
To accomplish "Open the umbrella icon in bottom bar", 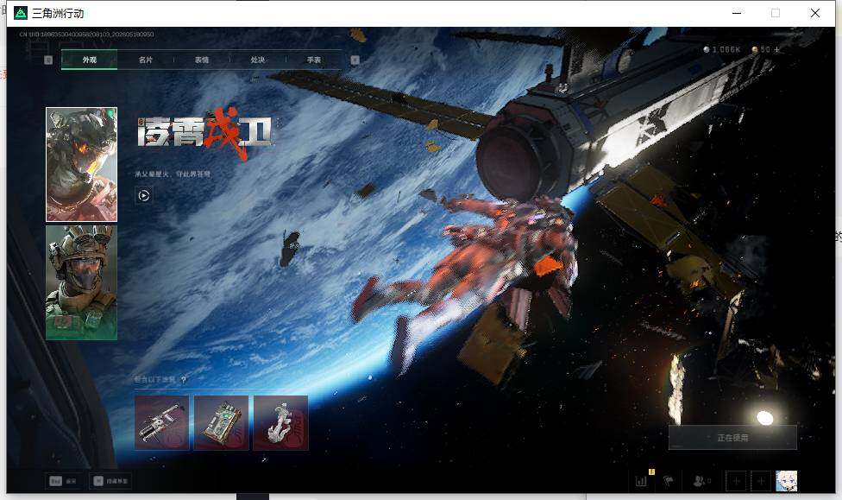I will [668, 481].
